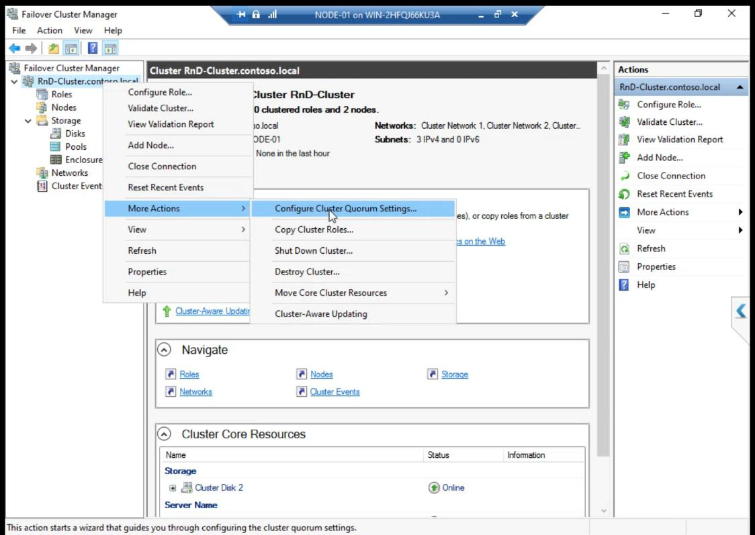Click the Storage shortcut icon under Navigate

(433, 374)
